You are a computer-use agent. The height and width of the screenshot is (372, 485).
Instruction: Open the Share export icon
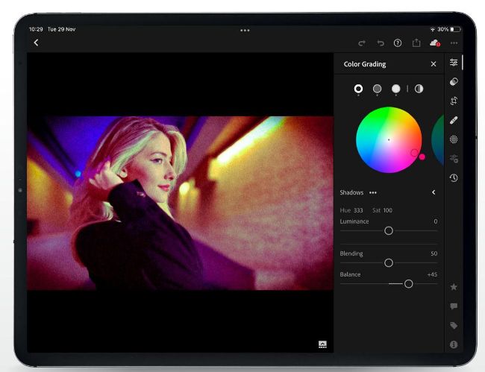coord(416,43)
